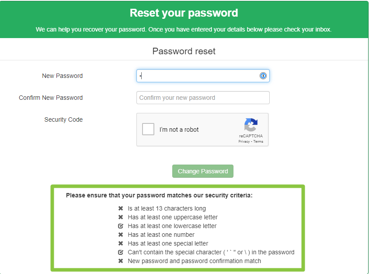Check the 'I'm not a robot' box
The image size is (369, 274).
[x=148, y=129]
